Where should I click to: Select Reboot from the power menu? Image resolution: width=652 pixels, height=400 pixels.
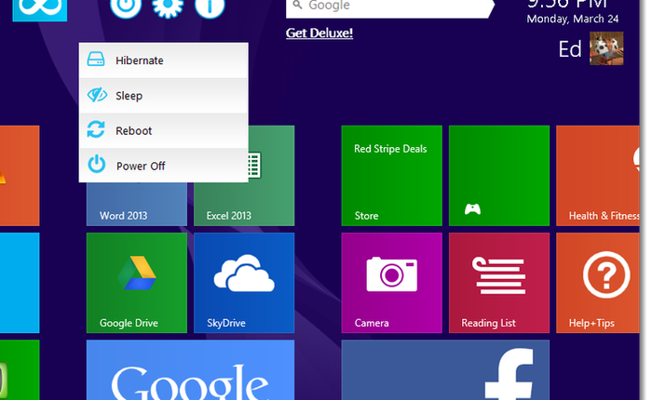[x=163, y=130]
